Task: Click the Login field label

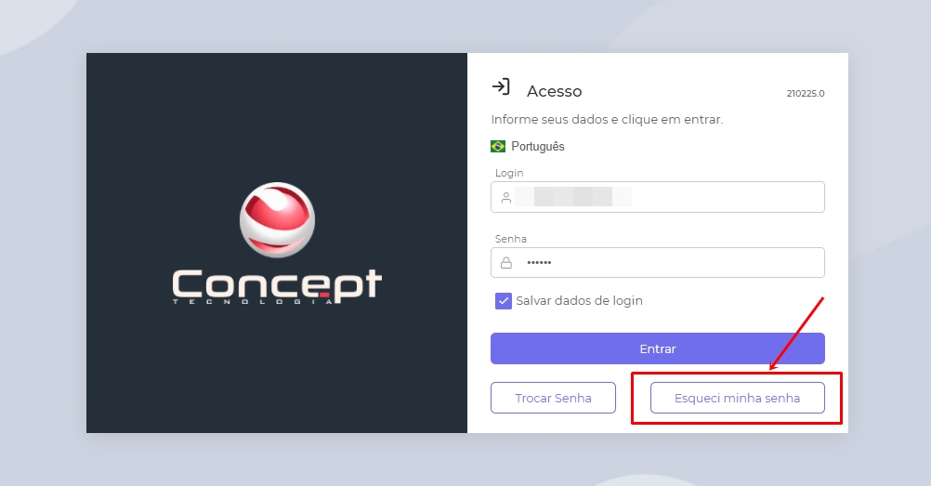Action: point(509,173)
